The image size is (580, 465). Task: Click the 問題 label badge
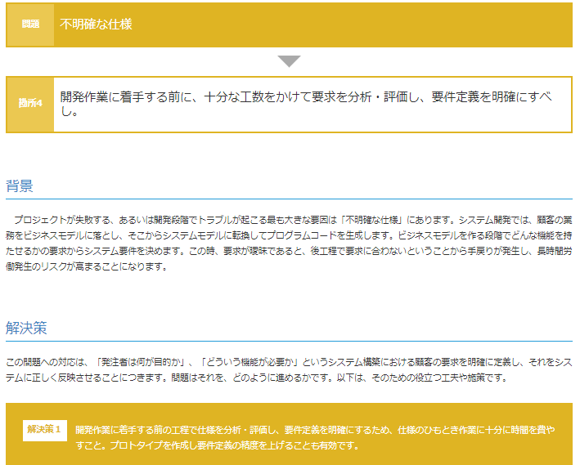click(30, 25)
